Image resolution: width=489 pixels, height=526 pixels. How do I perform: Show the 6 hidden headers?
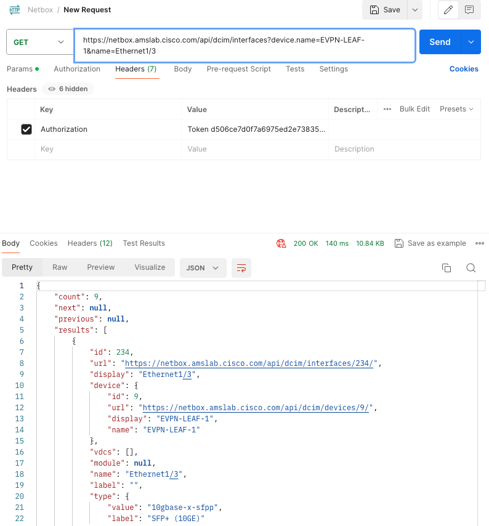(x=68, y=89)
